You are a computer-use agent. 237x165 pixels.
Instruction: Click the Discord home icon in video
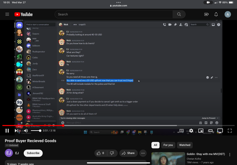point(20,25)
